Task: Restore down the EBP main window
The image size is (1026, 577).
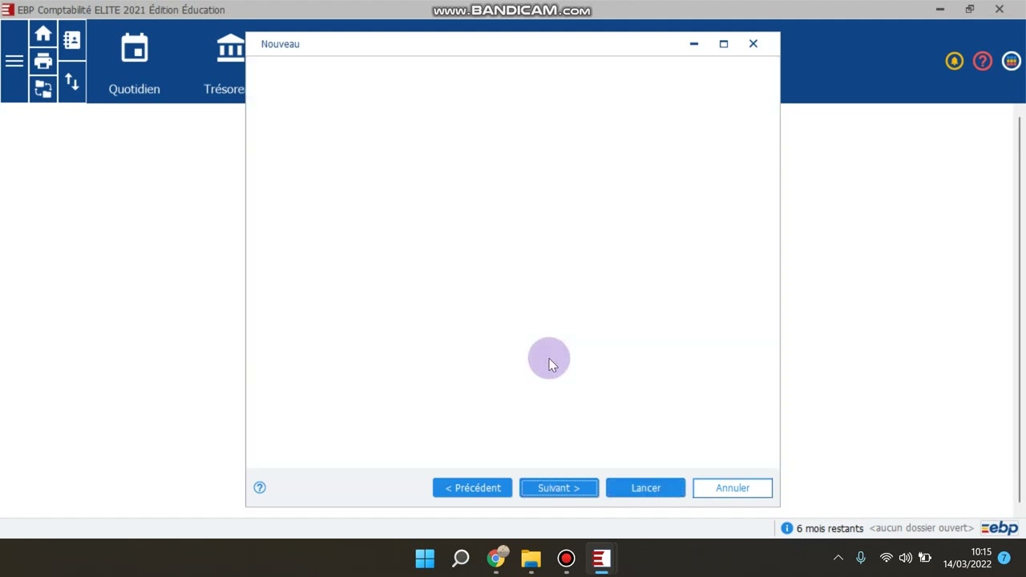Action: coord(970,10)
